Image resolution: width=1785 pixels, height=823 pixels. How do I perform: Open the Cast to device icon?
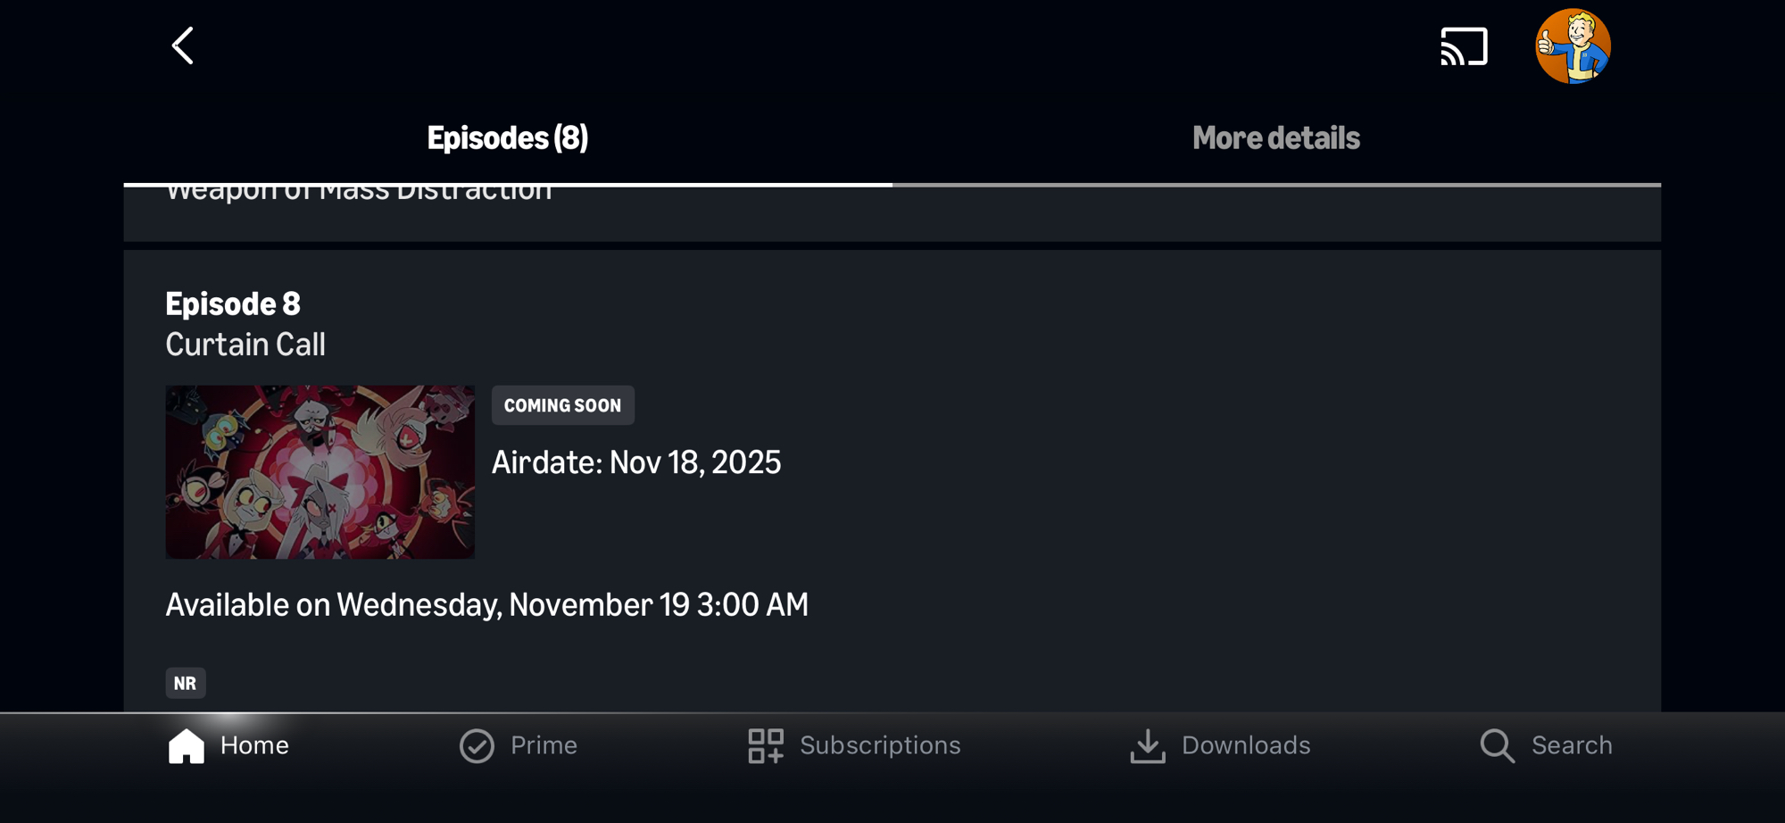[x=1464, y=46]
